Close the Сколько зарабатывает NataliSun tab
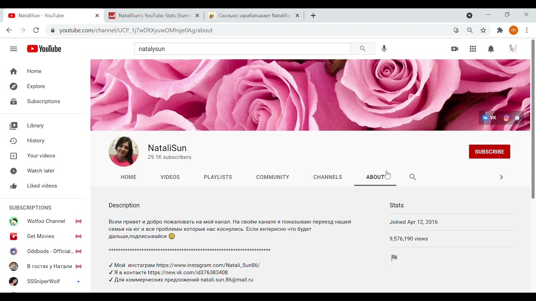 pos(297,15)
